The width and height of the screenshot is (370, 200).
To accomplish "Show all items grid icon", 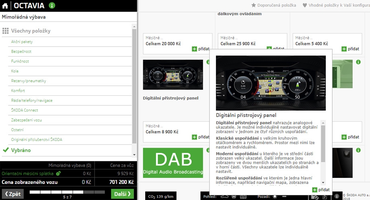I will pyautogui.click(x=5, y=31).
